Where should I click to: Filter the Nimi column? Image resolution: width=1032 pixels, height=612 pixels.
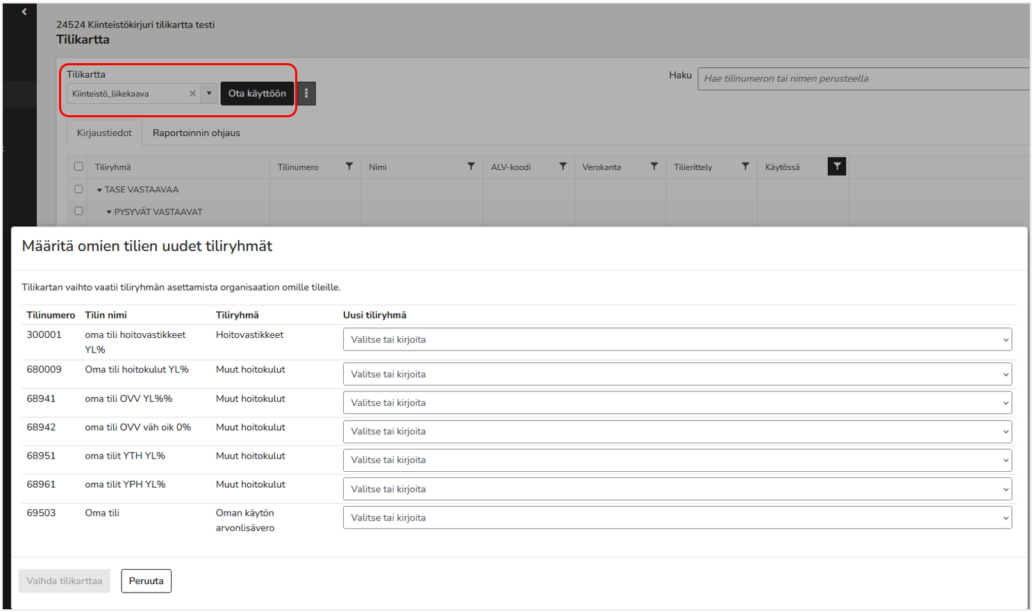(471, 167)
